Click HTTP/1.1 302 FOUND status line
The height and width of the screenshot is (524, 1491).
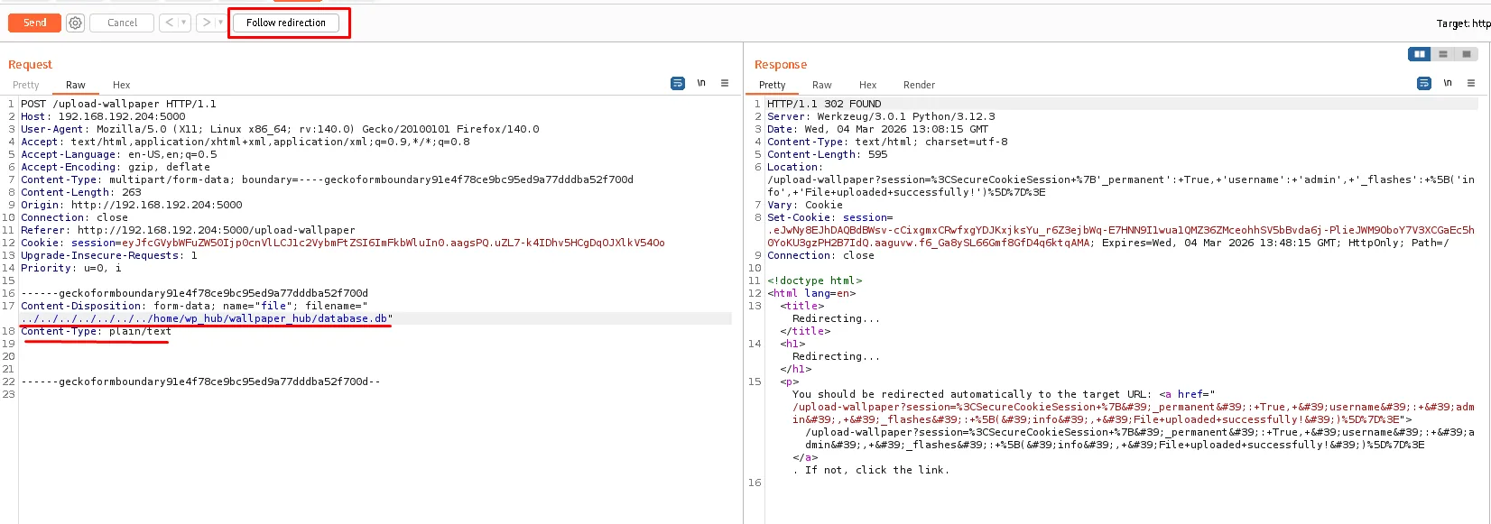click(x=824, y=104)
